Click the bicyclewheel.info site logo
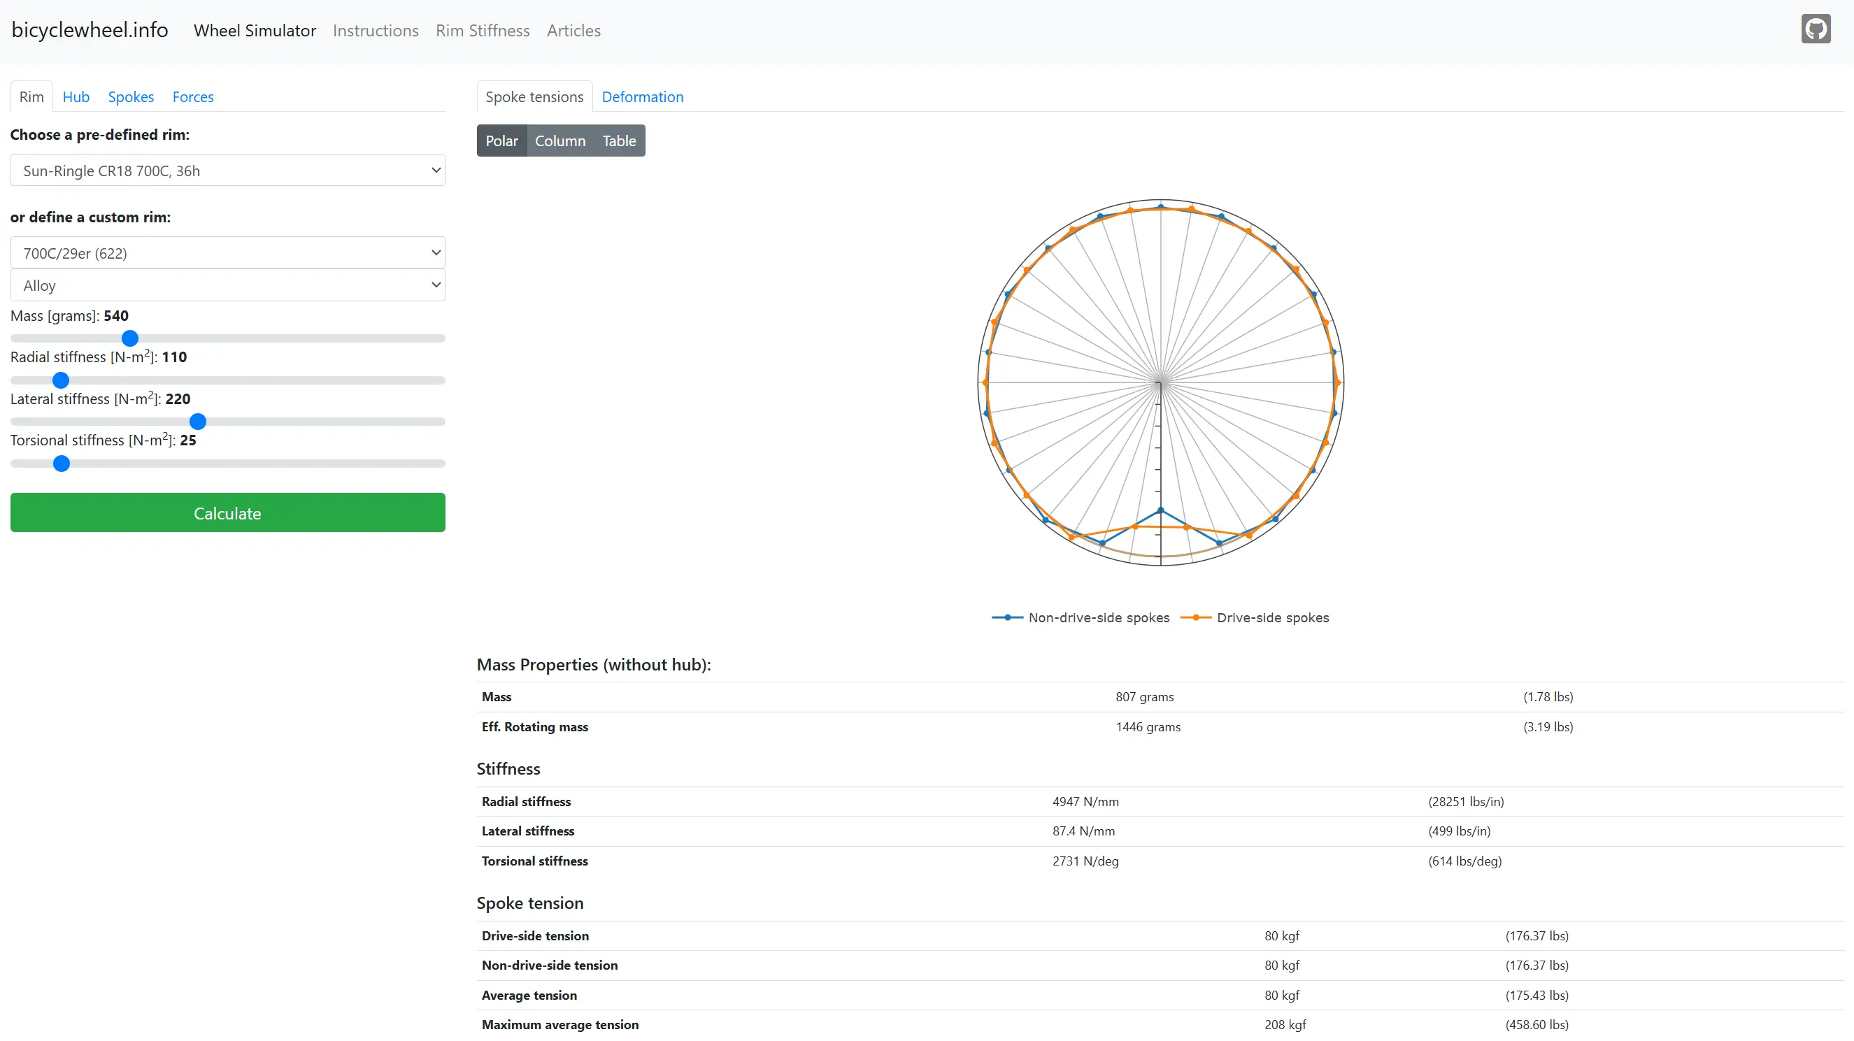 coord(90,30)
